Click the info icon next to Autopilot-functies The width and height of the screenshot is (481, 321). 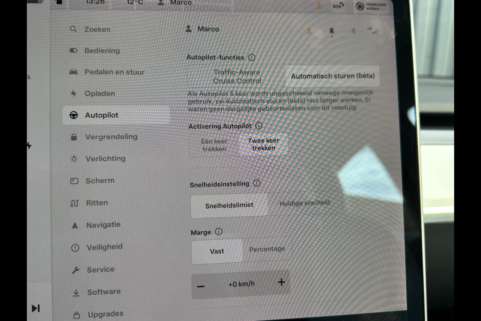coord(251,57)
